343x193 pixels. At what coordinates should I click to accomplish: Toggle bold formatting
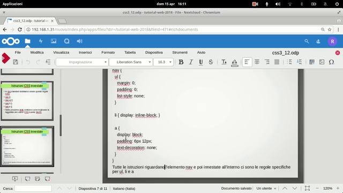(181, 62)
